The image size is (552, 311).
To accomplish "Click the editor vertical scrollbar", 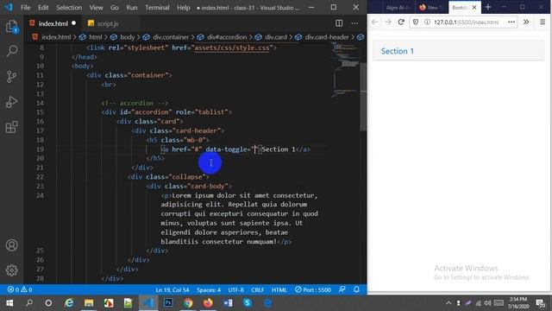I will [363, 96].
